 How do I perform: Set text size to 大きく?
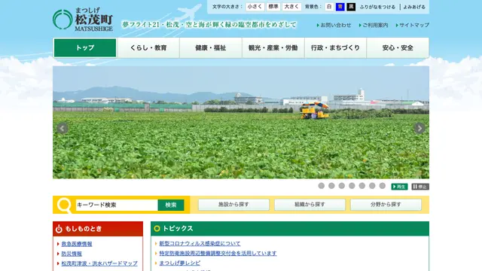coord(291,7)
